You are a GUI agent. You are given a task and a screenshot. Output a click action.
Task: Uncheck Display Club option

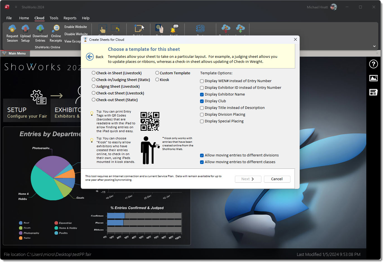(x=202, y=101)
